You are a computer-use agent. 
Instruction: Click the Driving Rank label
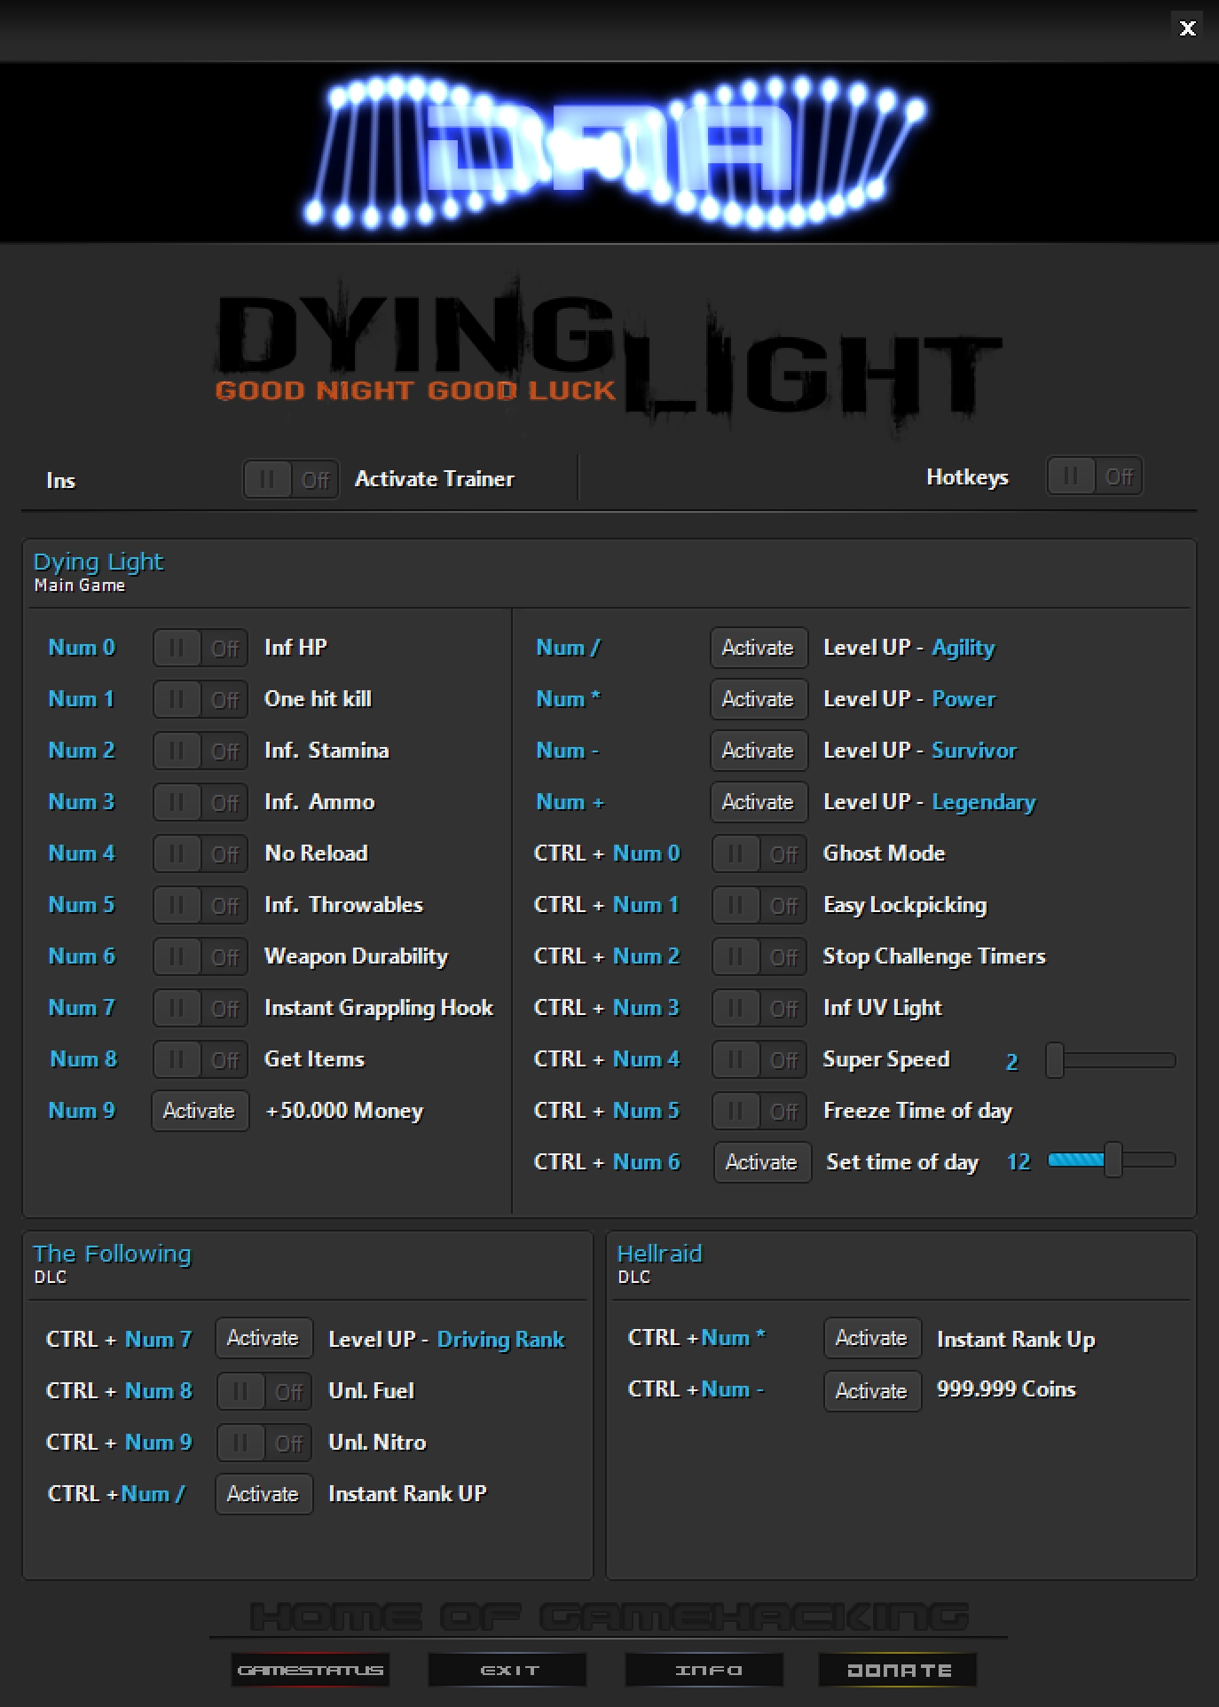pyautogui.click(x=500, y=1340)
